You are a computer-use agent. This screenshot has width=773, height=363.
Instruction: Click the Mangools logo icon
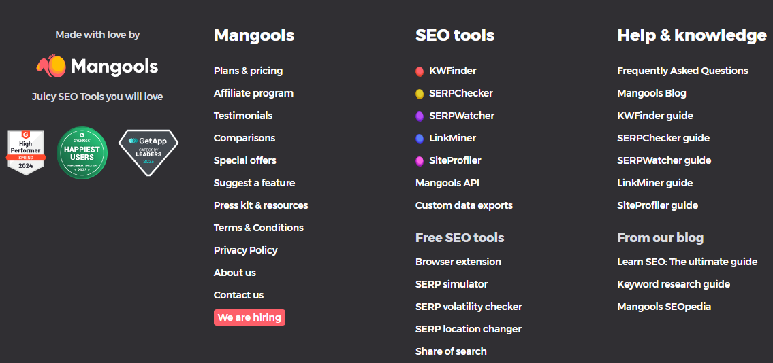coord(51,67)
